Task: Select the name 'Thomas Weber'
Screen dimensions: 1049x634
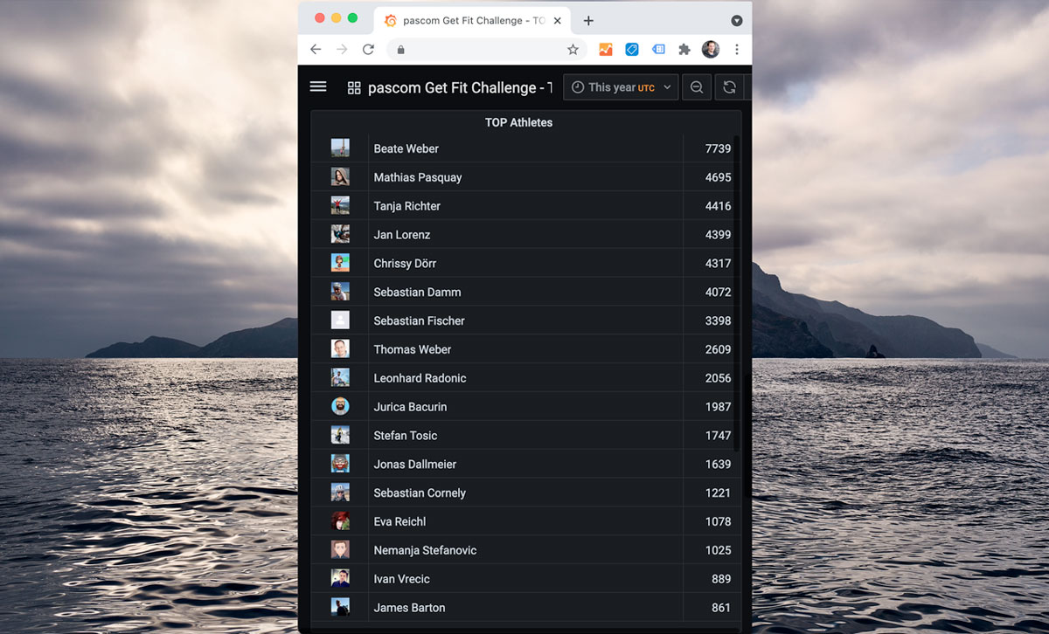Action: pos(413,349)
